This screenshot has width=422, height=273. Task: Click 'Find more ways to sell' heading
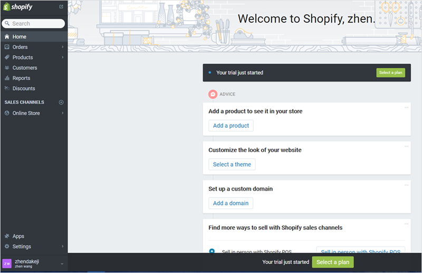click(x=275, y=228)
